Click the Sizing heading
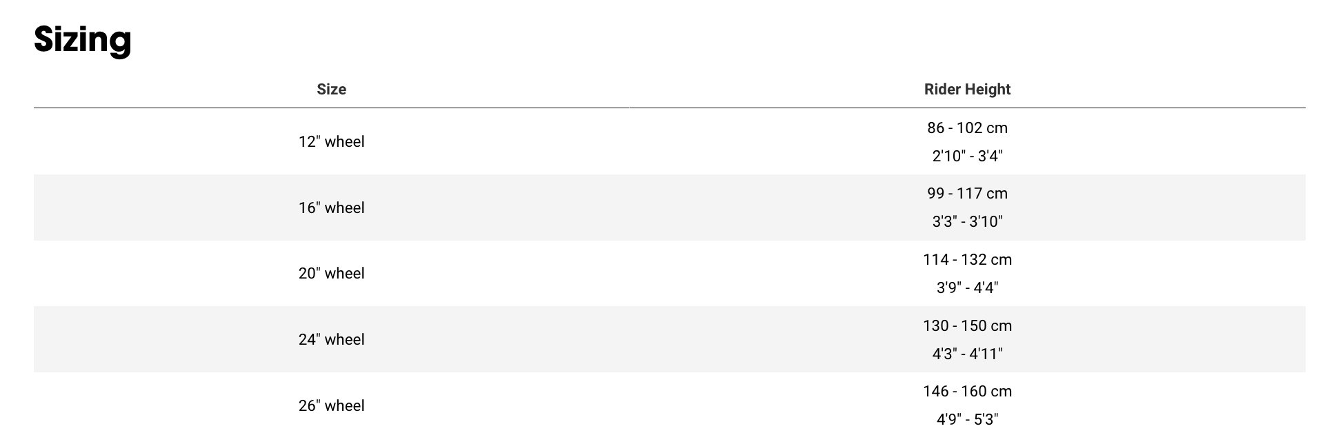 pos(83,39)
